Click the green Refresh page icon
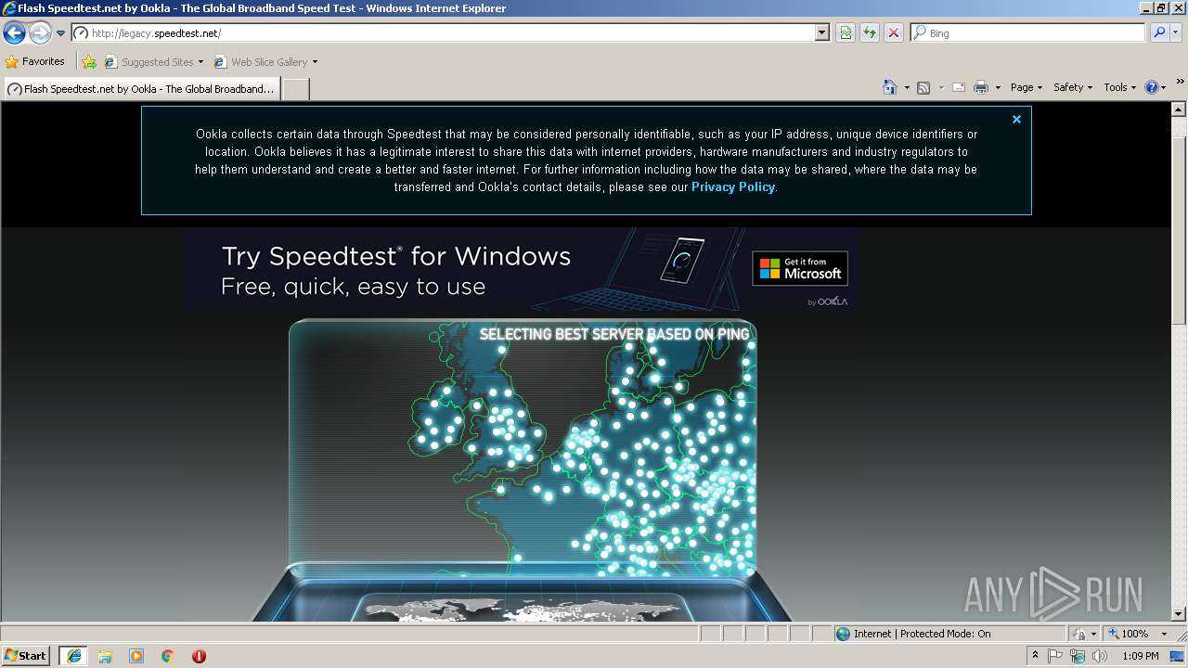 (870, 32)
